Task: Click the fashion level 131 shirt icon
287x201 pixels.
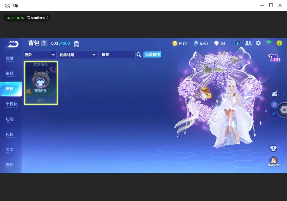Action: [274, 58]
